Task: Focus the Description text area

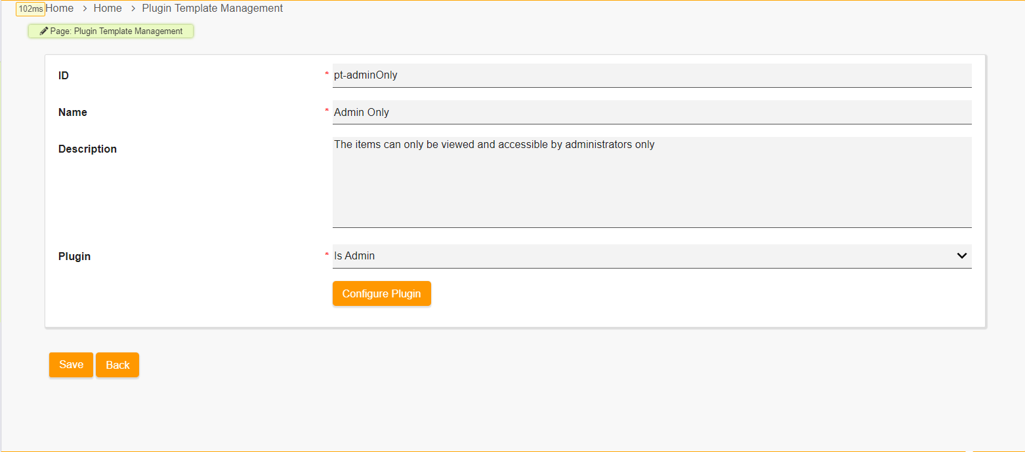Action: click(x=652, y=182)
